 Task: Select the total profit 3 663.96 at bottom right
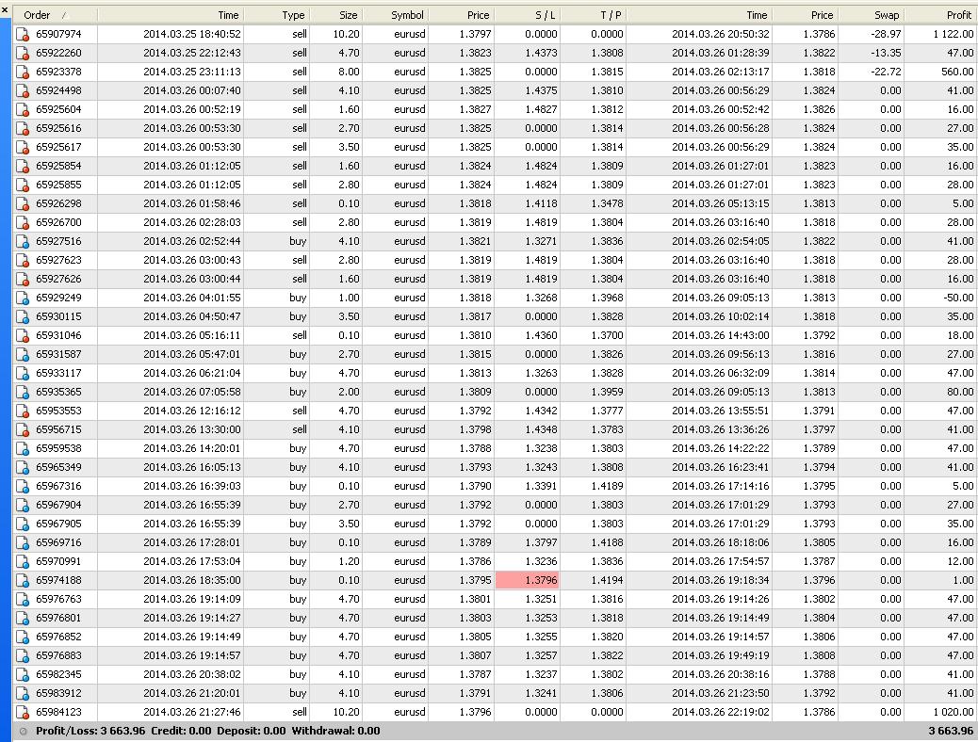[x=951, y=732]
